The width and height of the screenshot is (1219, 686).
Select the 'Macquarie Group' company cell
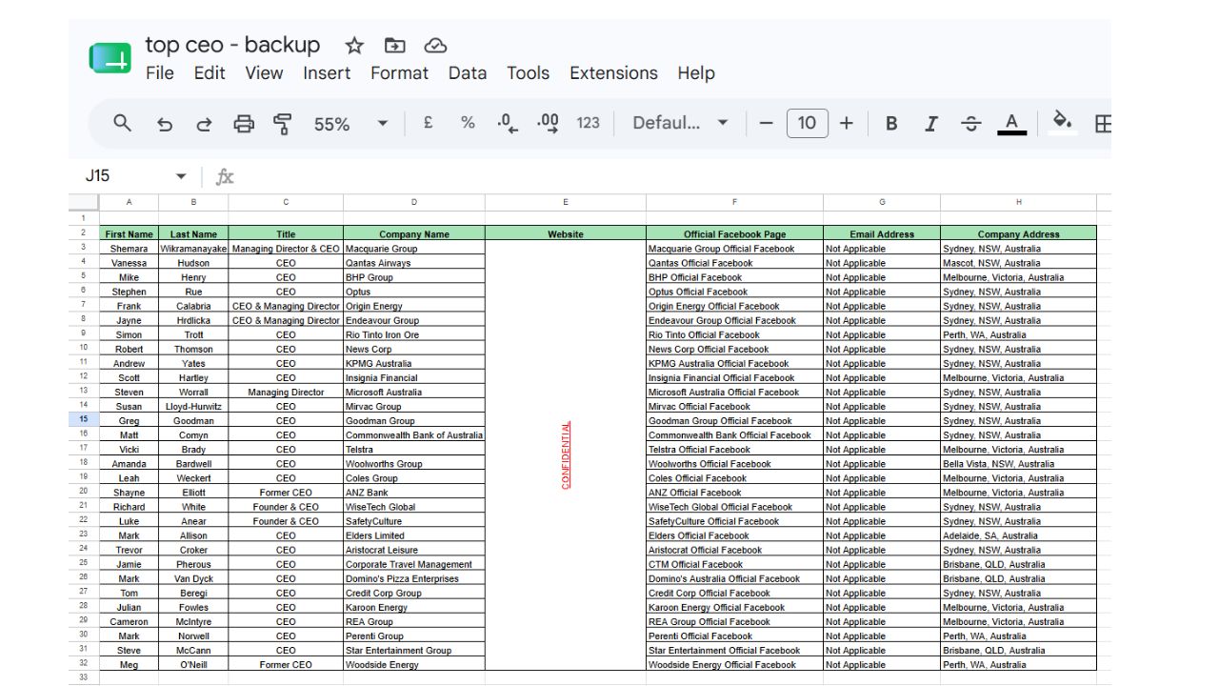coord(414,249)
